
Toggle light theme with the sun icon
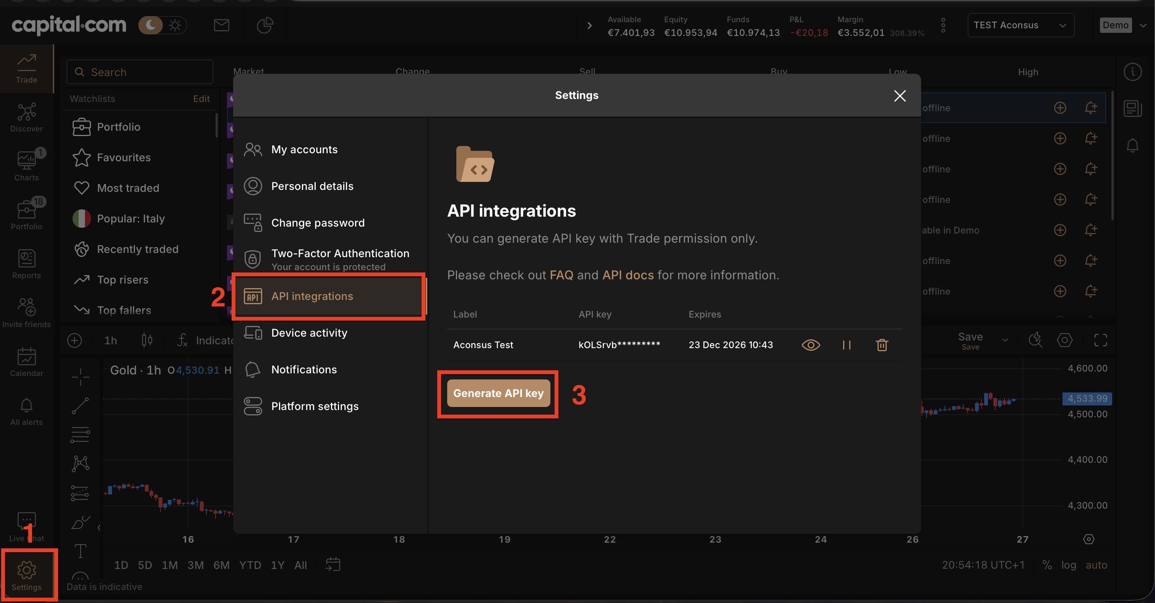[176, 25]
